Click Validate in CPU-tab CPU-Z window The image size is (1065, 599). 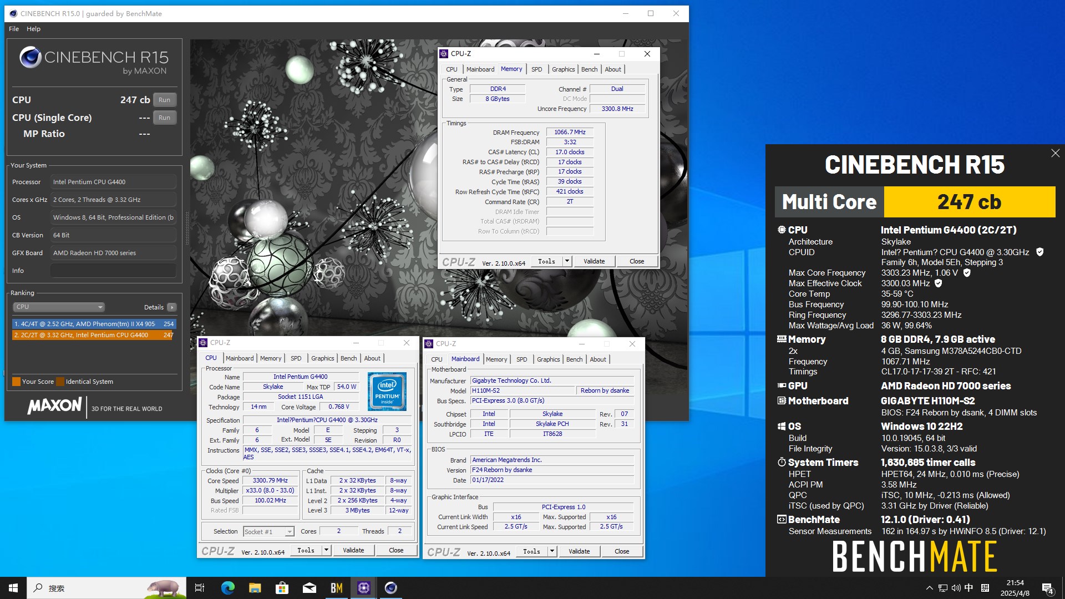353,550
